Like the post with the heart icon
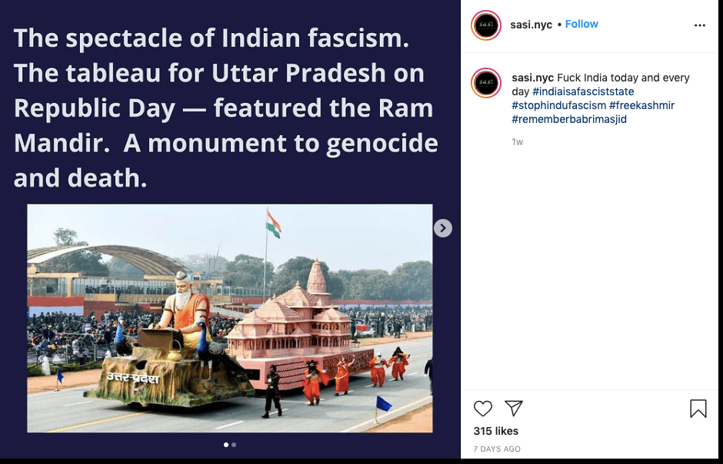This screenshot has width=723, height=464. (x=483, y=409)
